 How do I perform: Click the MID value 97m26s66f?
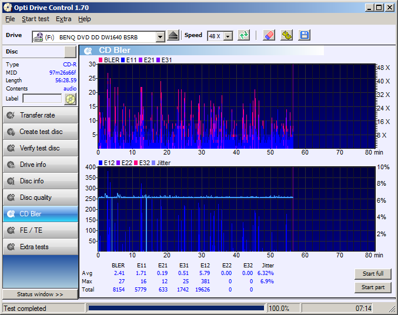click(62, 73)
